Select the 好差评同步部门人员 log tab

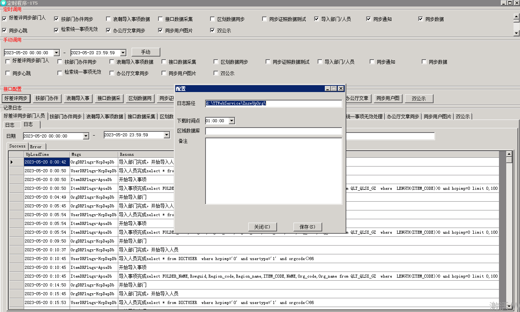point(24,116)
